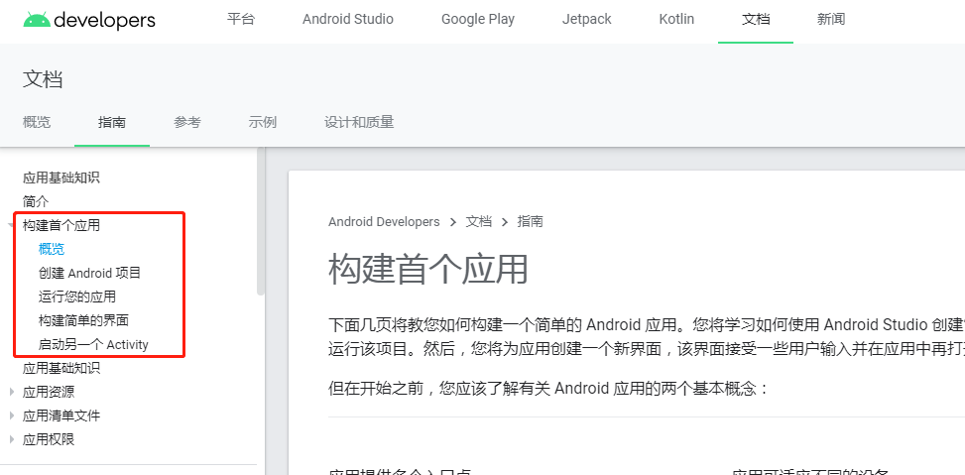
Task: Open 应用基础知识 below the first-app section
Action: [x=60, y=368]
